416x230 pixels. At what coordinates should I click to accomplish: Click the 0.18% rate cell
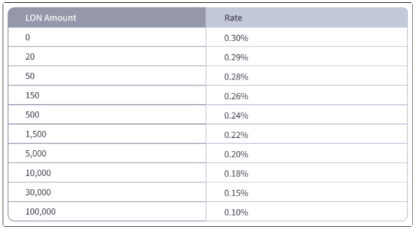306,173
